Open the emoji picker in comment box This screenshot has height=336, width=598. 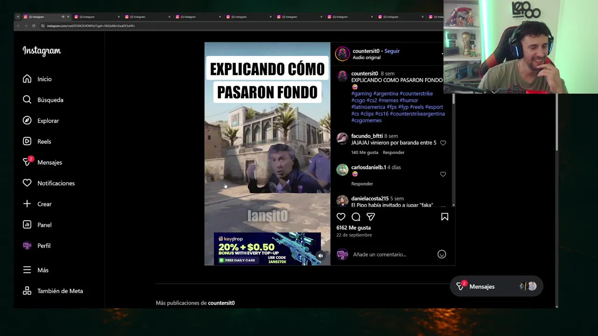pos(441,254)
